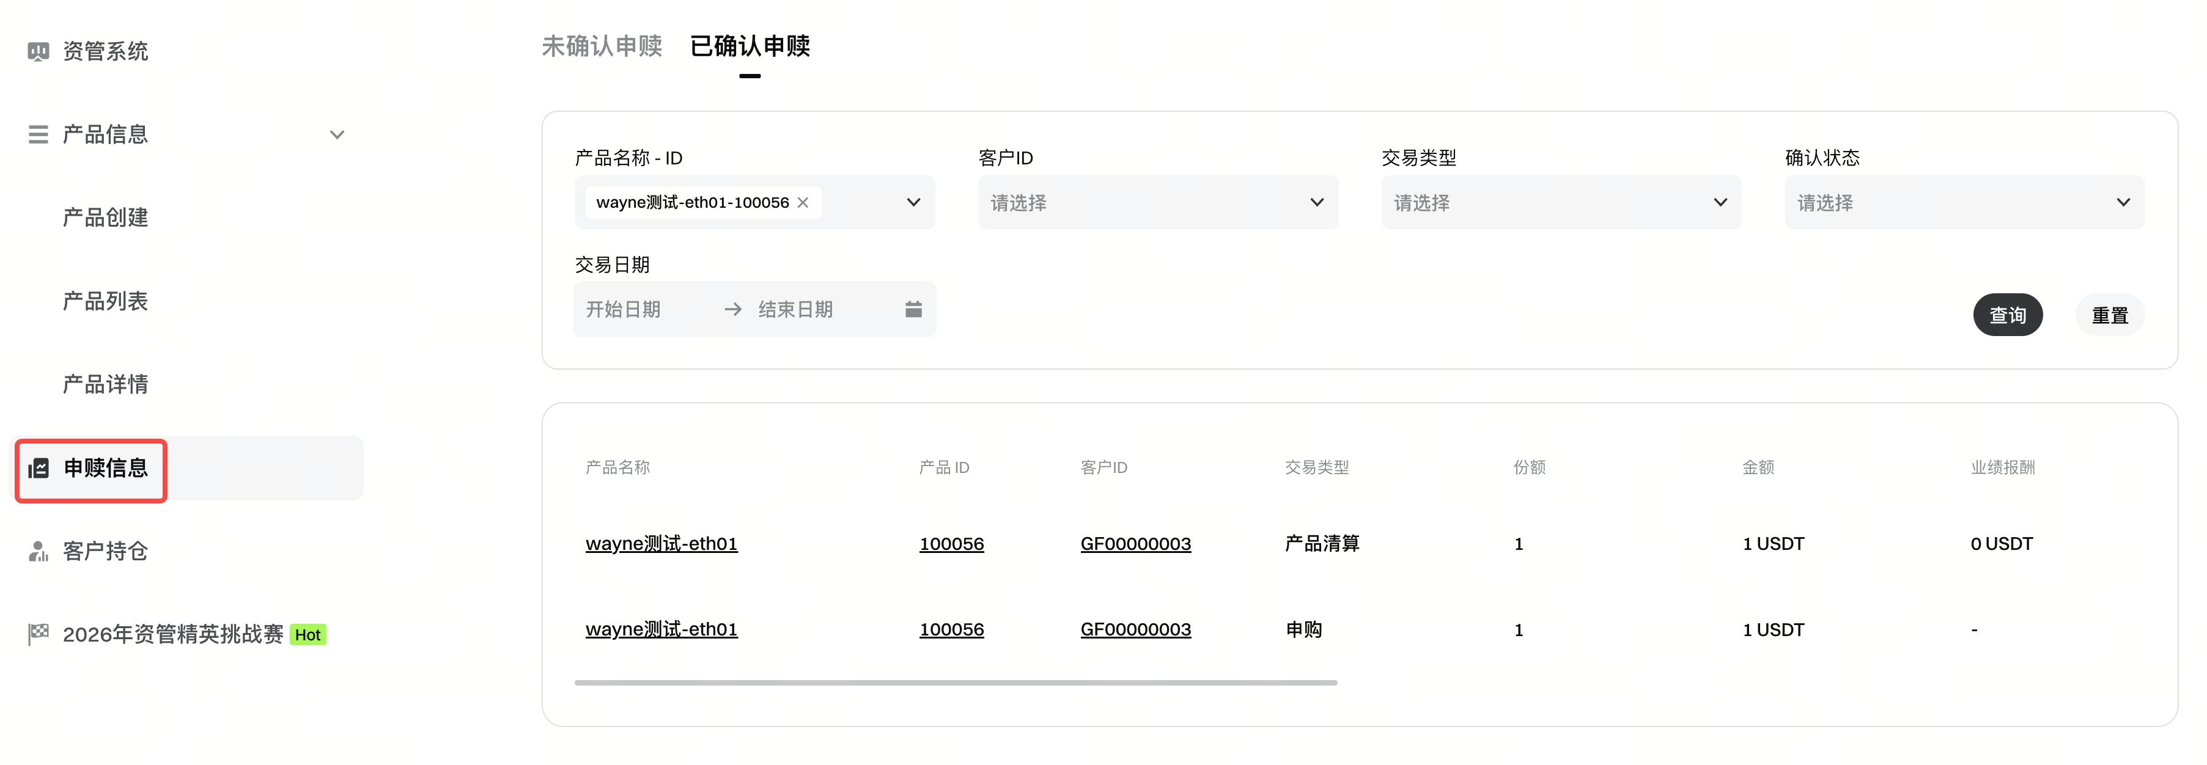Click the table horizontal scrollbar
This screenshot has height=765, width=2207.
pyautogui.click(x=956, y=683)
